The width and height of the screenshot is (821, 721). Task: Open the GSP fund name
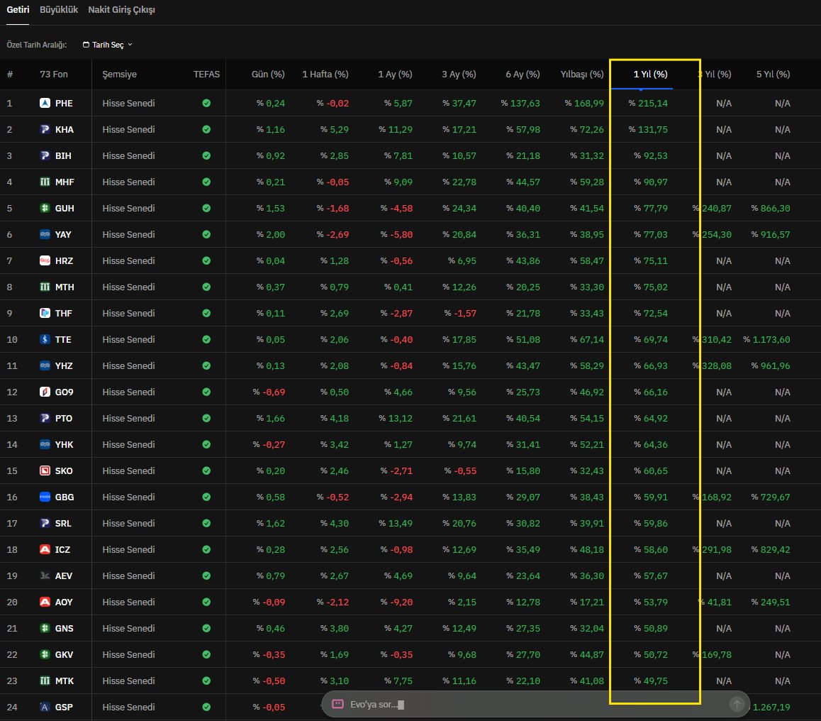[64, 707]
